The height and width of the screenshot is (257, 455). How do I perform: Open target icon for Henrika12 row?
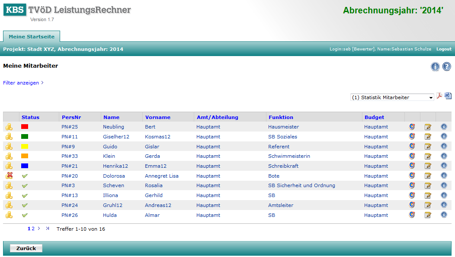[x=412, y=166]
